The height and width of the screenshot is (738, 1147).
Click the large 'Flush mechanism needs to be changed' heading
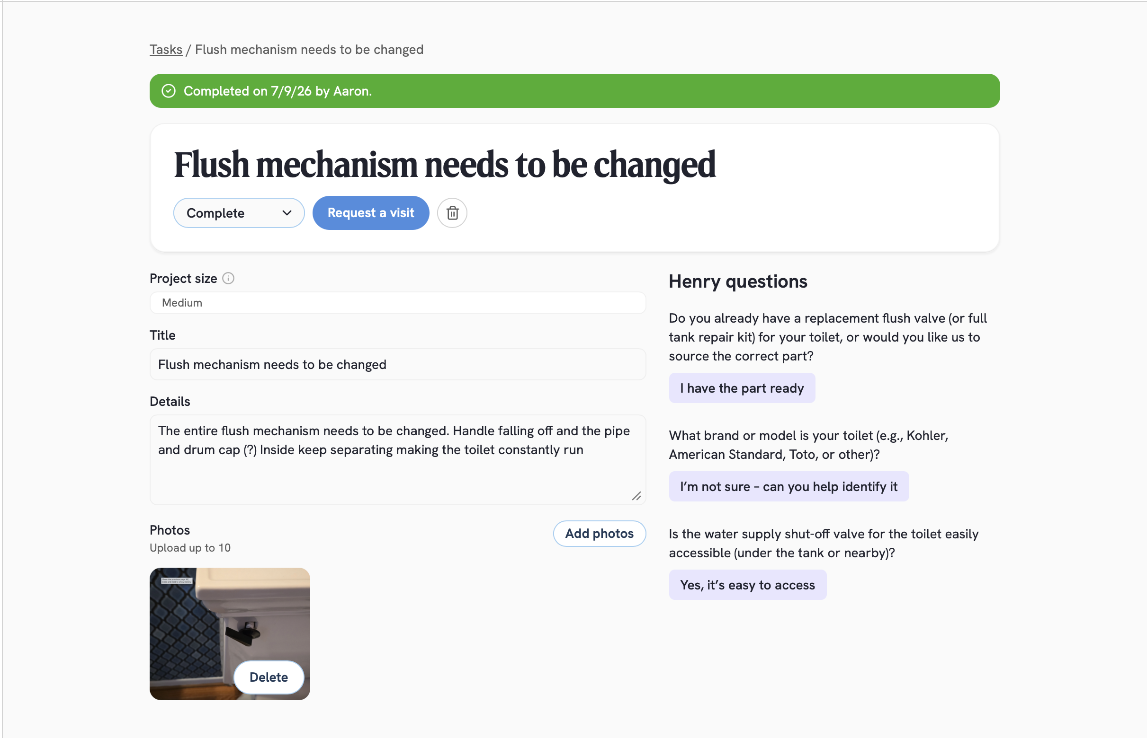click(x=445, y=164)
